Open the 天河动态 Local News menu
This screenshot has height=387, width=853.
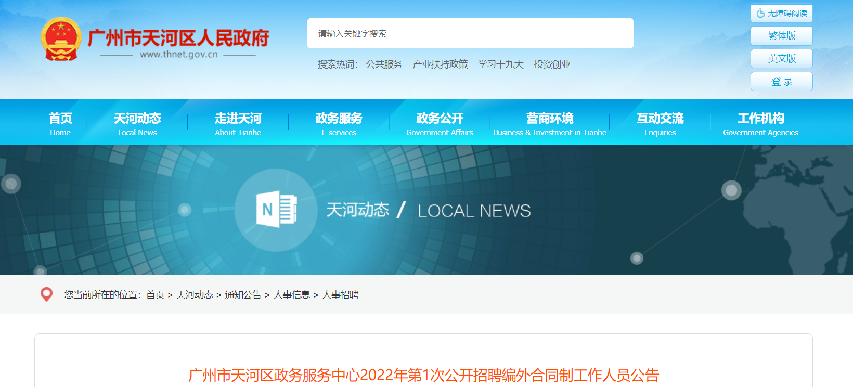point(137,123)
